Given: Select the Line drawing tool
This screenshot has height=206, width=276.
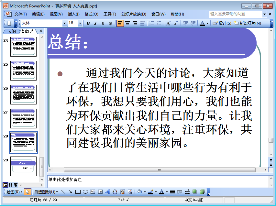Looking at the screenshot, I should 63,192.
